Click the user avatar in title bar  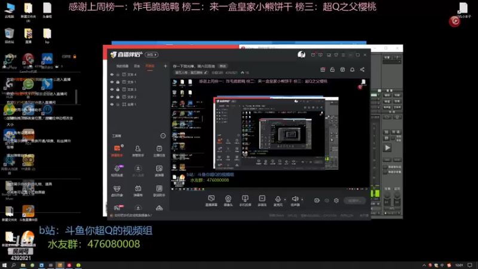coord(301,54)
